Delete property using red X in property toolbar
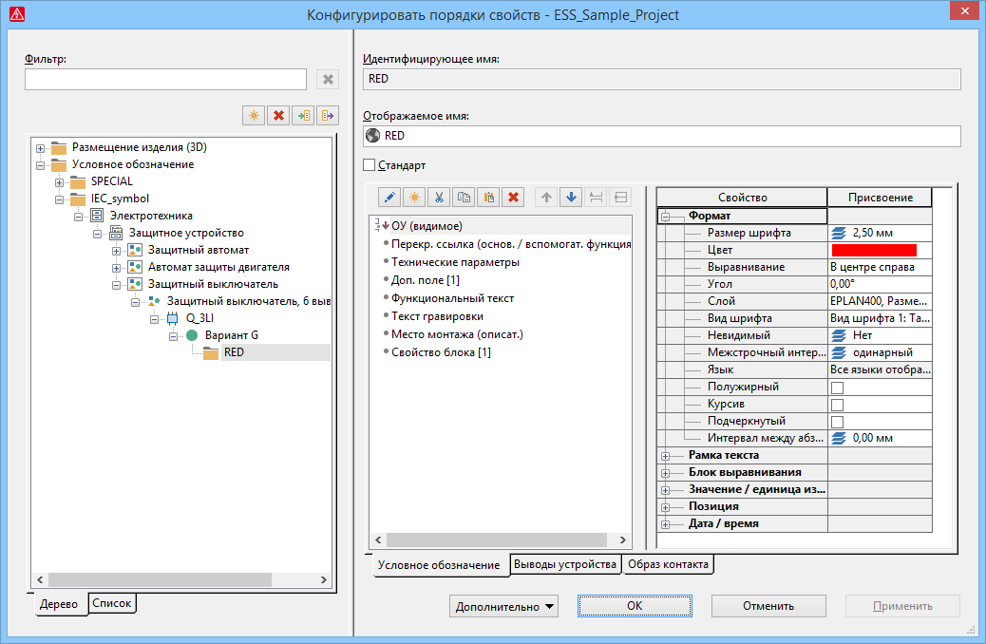Screen dimensions: 986x644 [x=513, y=198]
